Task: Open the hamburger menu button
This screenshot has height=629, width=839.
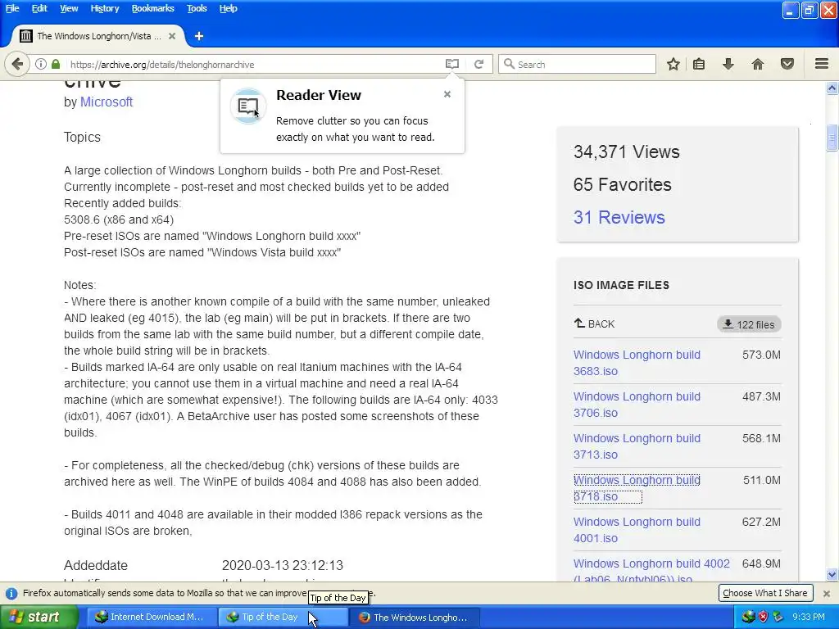Action: [x=822, y=64]
